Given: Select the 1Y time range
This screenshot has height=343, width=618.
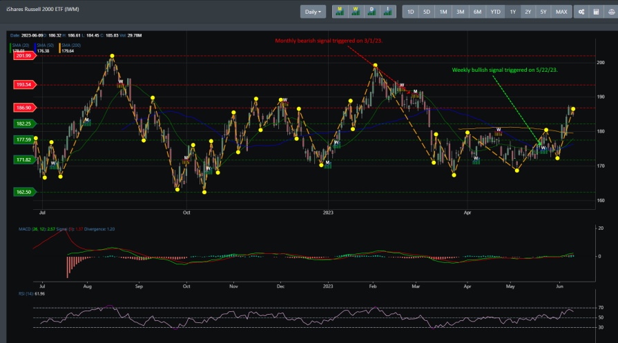Looking at the screenshot, I should [x=513, y=12].
